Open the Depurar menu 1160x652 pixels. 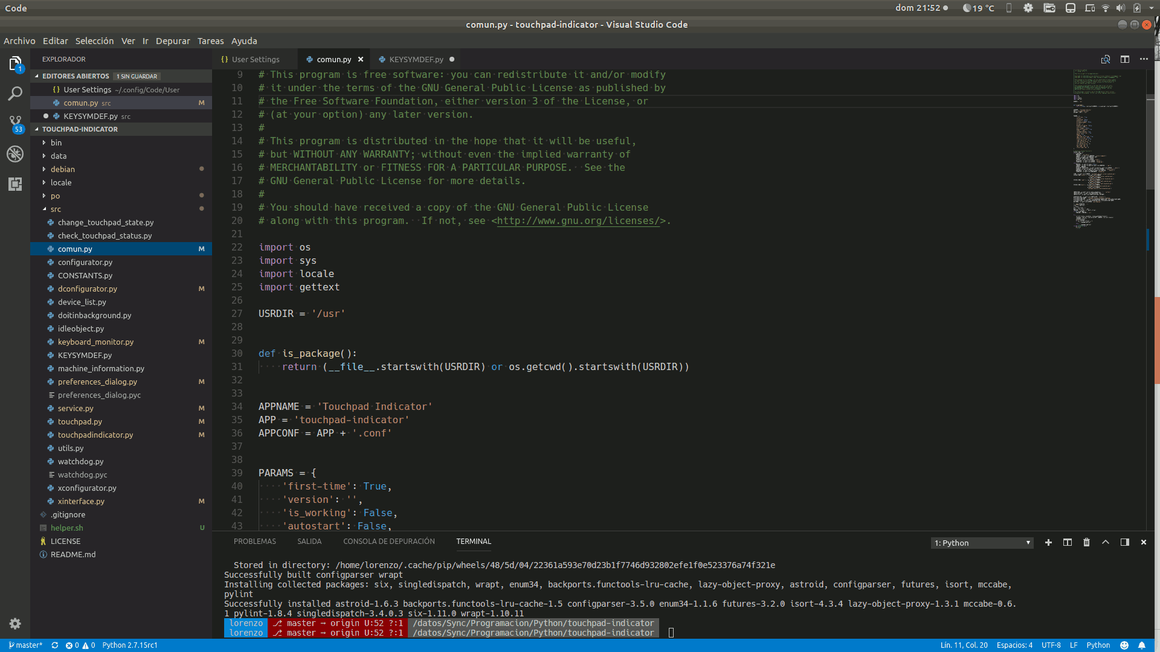pyautogui.click(x=173, y=41)
